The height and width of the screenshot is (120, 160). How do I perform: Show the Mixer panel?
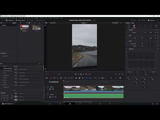pyautogui.click(x=134, y=20)
